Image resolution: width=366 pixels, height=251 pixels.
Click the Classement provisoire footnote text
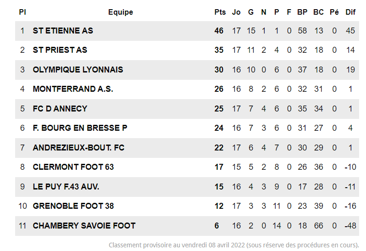(233, 245)
